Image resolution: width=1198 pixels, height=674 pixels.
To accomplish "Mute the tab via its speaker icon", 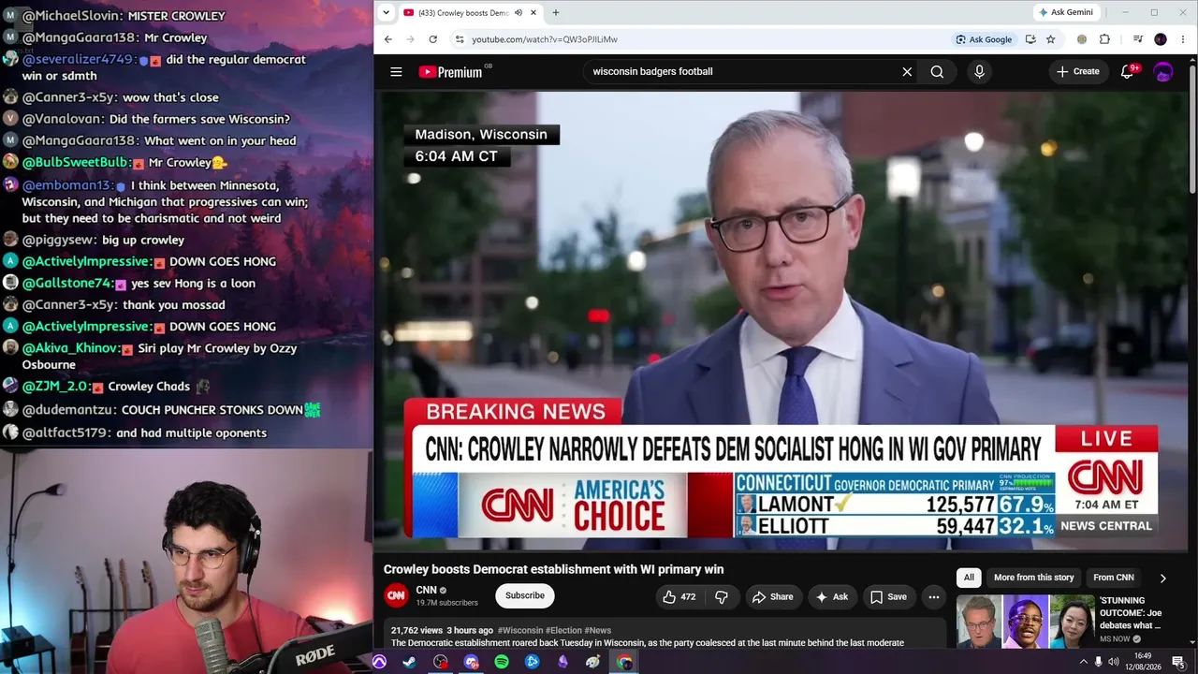I will tap(519, 13).
